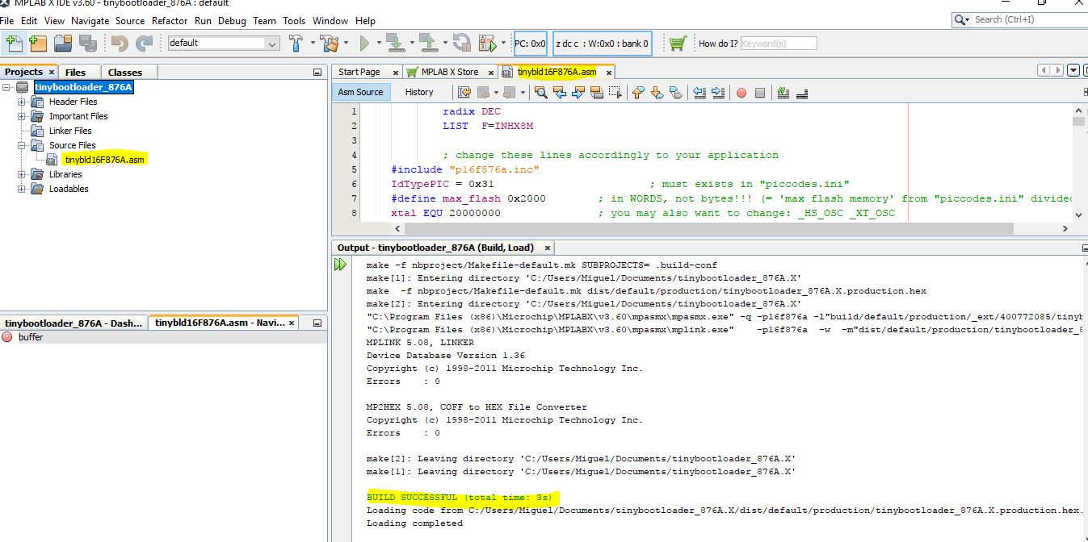Open the dropdown beside Read Device Memory

tap(445, 43)
